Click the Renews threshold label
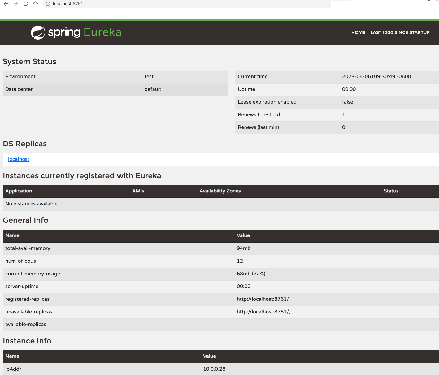This screenshot has width=439, height=375. tap(259, 115)
